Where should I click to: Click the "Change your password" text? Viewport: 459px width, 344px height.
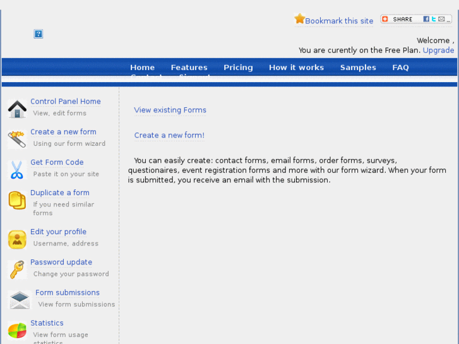(x=71, y=274)
